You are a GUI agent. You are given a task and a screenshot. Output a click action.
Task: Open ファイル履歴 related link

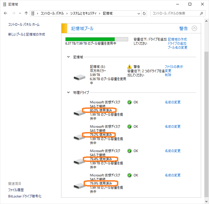[16, 190]
